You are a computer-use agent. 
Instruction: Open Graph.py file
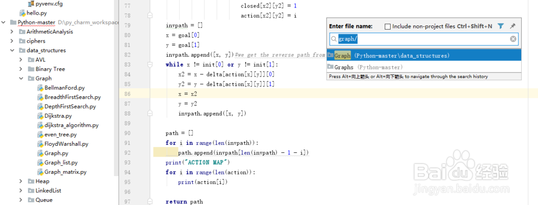coord(56,153)
